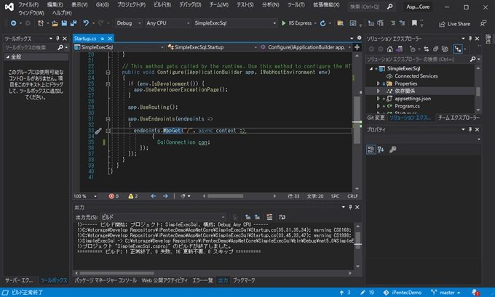Toggle the pin on the Startup.cs tab
Image resolution: width=495 pixels, height=297 pixels.
[102, 38]
